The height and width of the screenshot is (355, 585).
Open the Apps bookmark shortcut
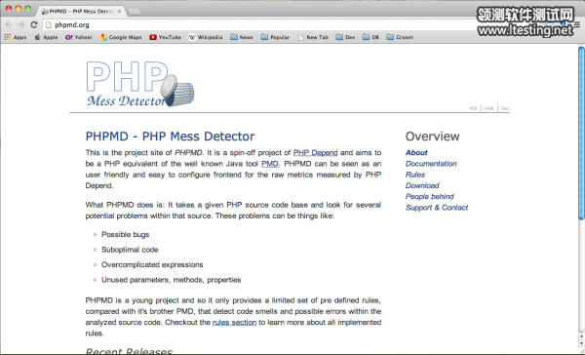[16, 37]
